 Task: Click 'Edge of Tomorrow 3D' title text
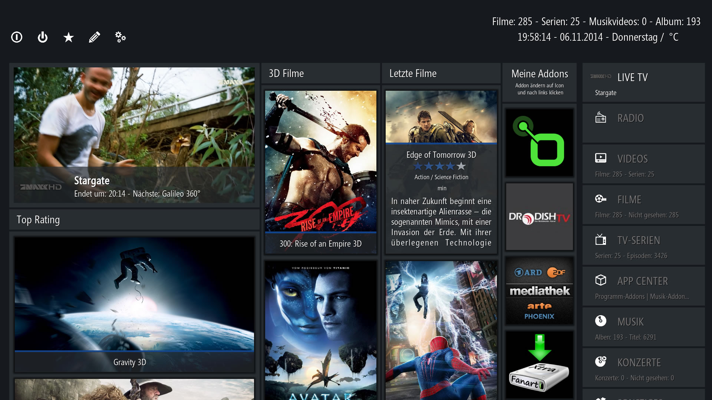click(x=441, y=155)
